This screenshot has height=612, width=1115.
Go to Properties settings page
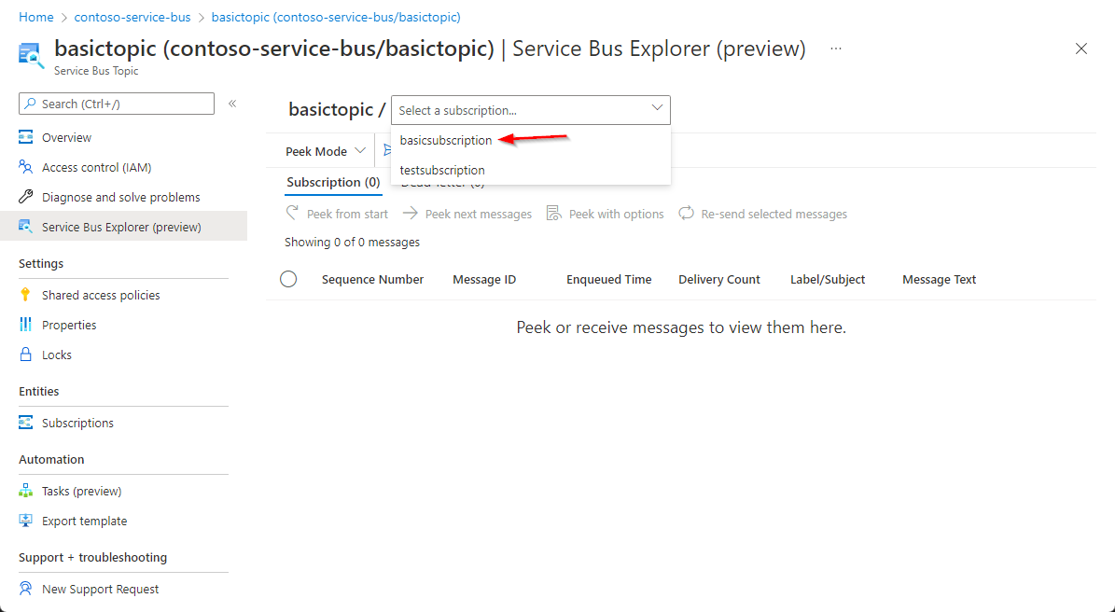pyautogui.click(x=69, y=325)
